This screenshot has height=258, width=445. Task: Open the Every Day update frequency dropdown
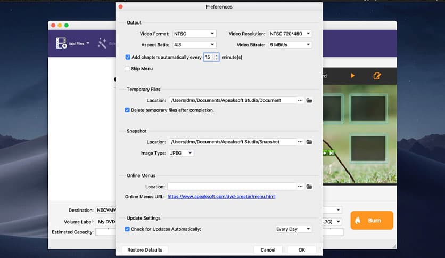(293, 229)
